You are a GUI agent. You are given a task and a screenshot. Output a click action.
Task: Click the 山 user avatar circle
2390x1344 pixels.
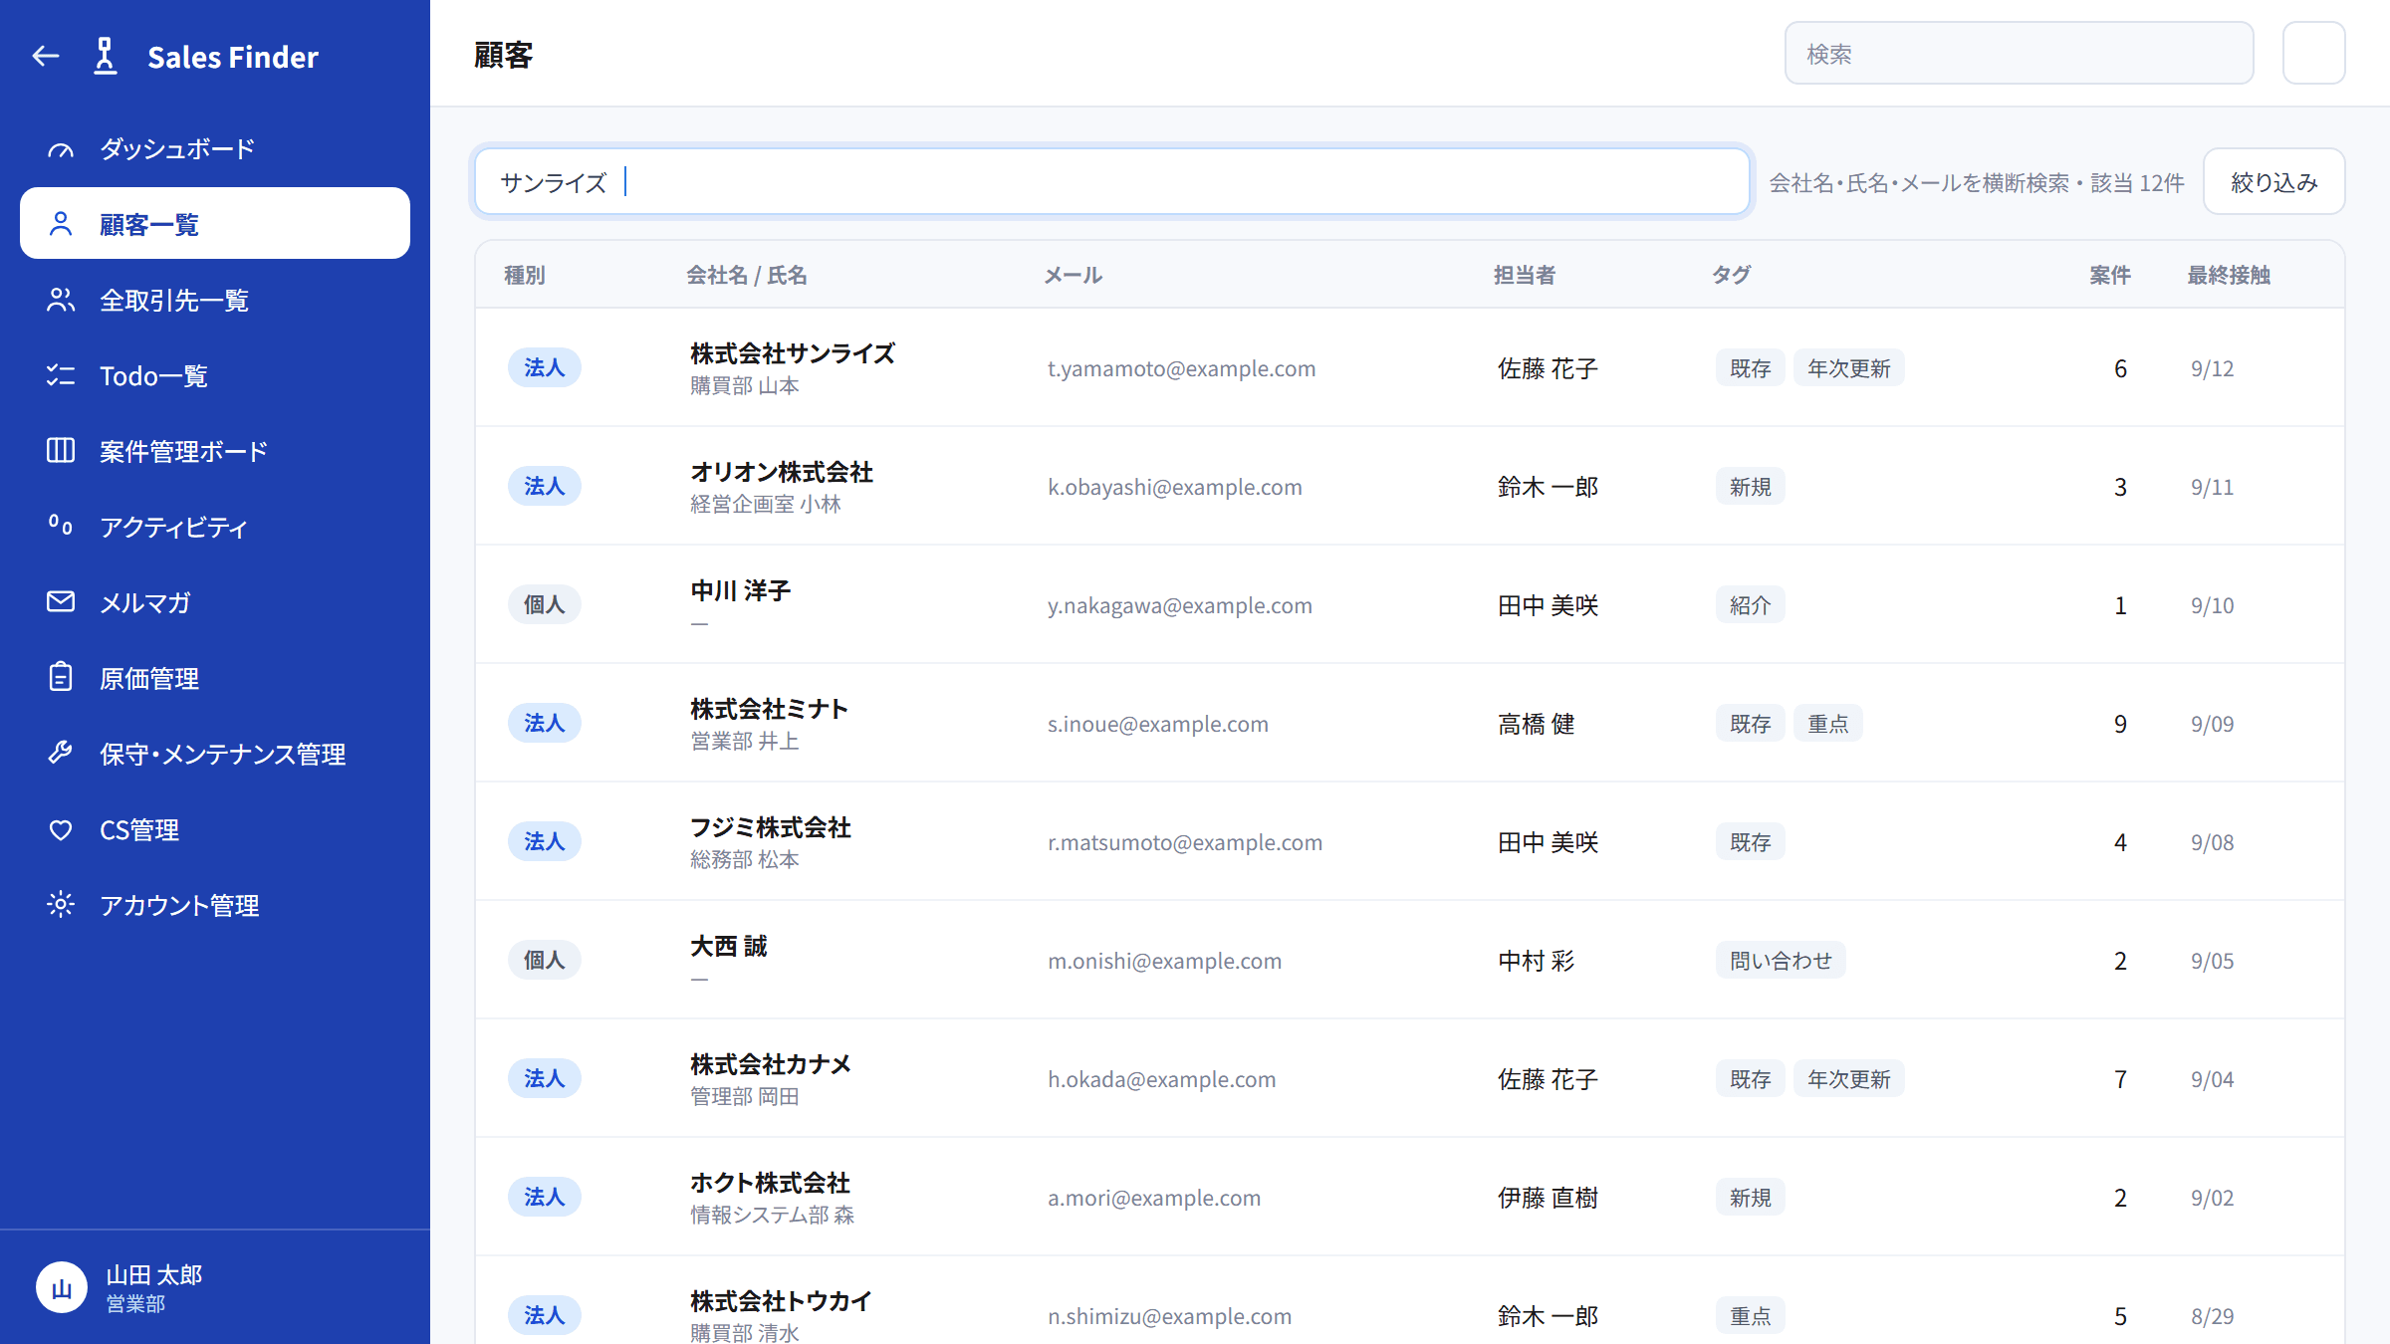(62, 1288)
